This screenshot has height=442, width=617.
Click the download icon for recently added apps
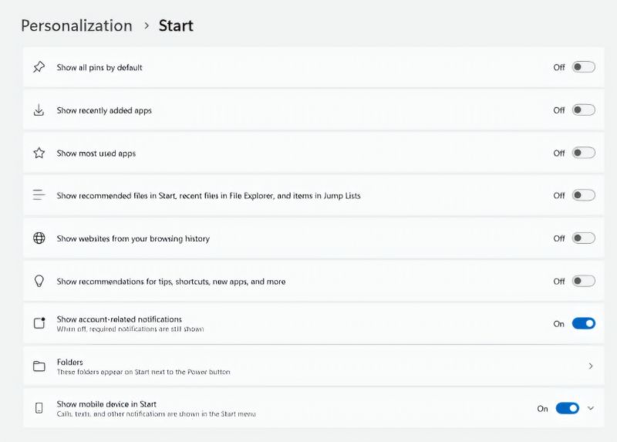point(39,110)
